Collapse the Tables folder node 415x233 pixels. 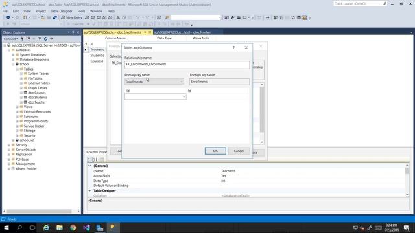(x=18, y=69)
